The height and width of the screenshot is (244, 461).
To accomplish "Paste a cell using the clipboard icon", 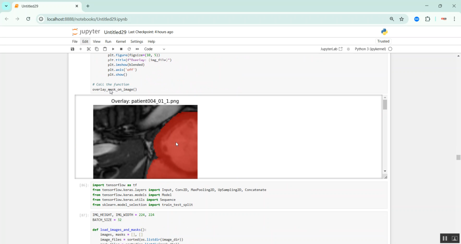I will tap(105, 49).
